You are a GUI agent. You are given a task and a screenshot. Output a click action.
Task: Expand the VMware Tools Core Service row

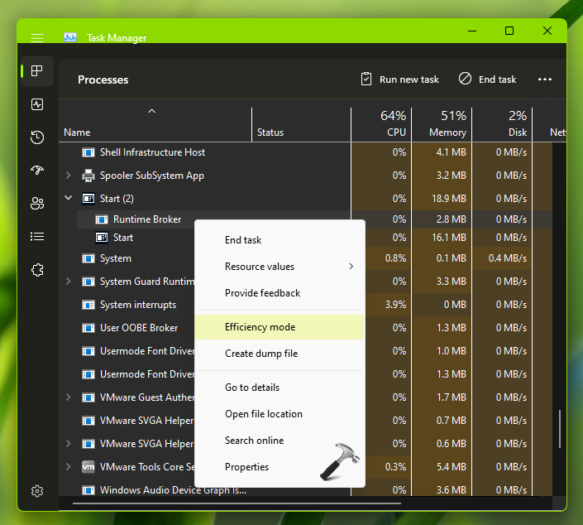[x=69, y=467]
